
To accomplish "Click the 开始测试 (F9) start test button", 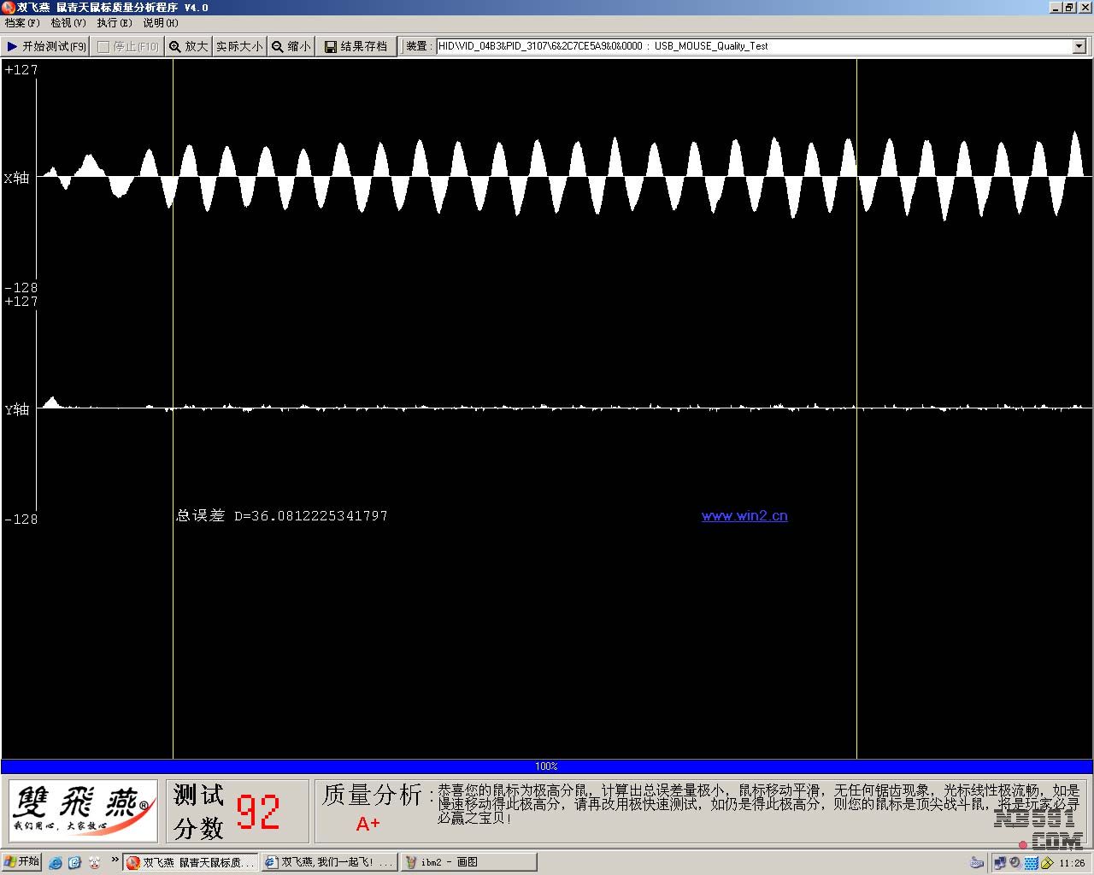I will coord(46,46).
